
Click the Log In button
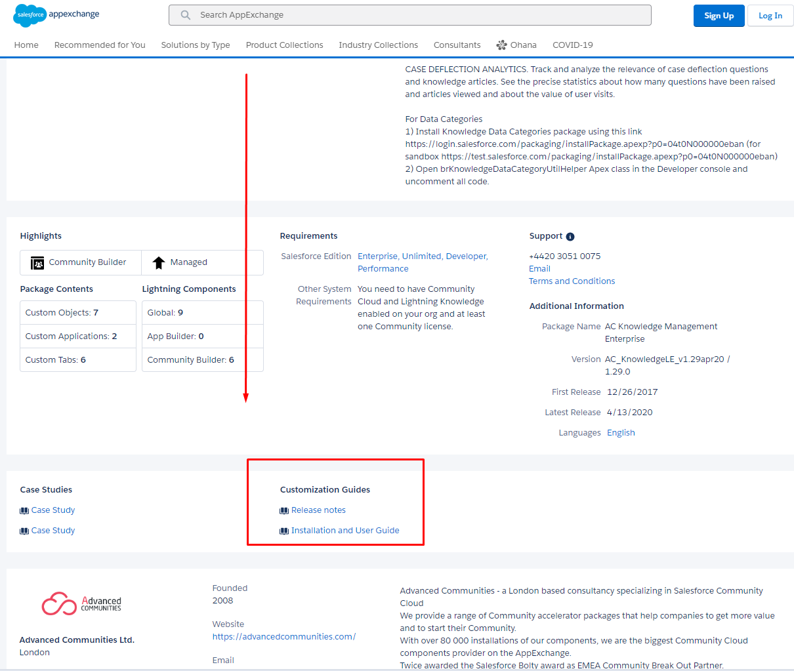(x=770, y=15)
